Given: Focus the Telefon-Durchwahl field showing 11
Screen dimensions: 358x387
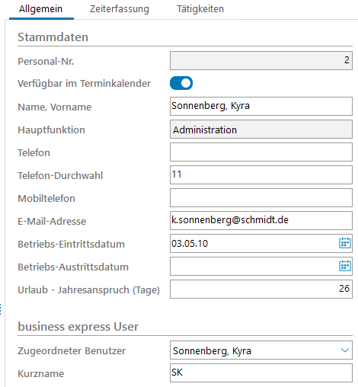Looking at the screenshot, I should (261, 174).
